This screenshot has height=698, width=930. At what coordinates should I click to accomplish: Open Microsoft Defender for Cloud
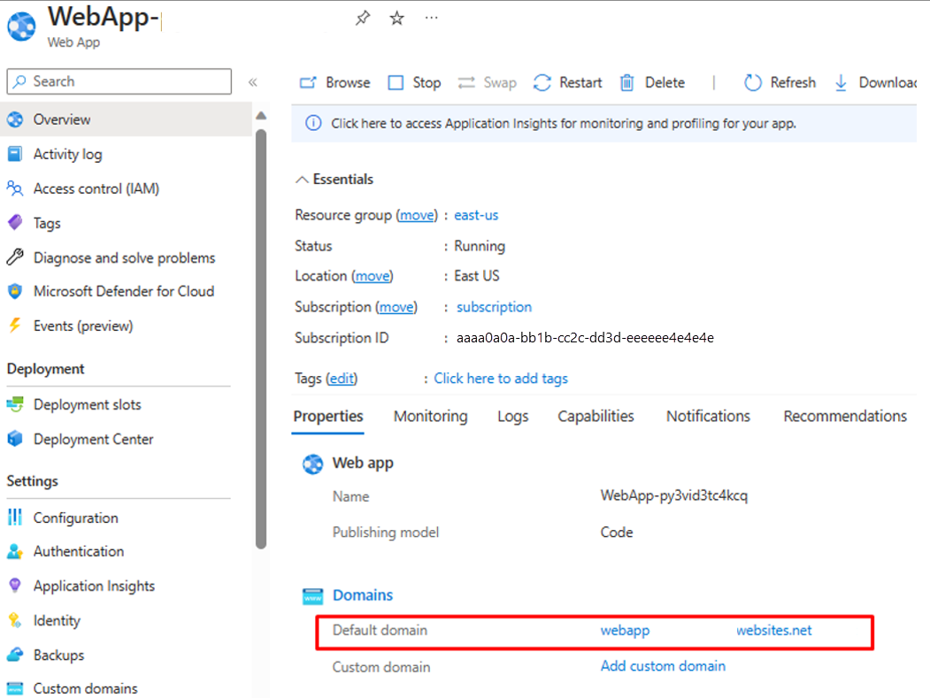tap(123, 291)
